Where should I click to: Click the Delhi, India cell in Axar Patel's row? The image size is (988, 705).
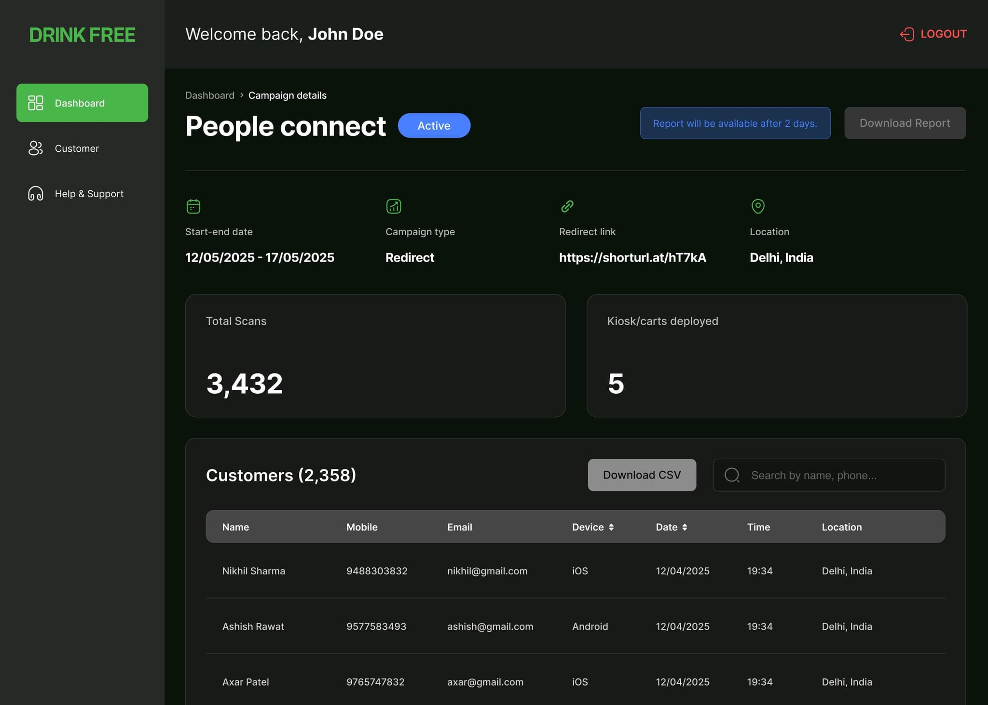click(847, 682)
